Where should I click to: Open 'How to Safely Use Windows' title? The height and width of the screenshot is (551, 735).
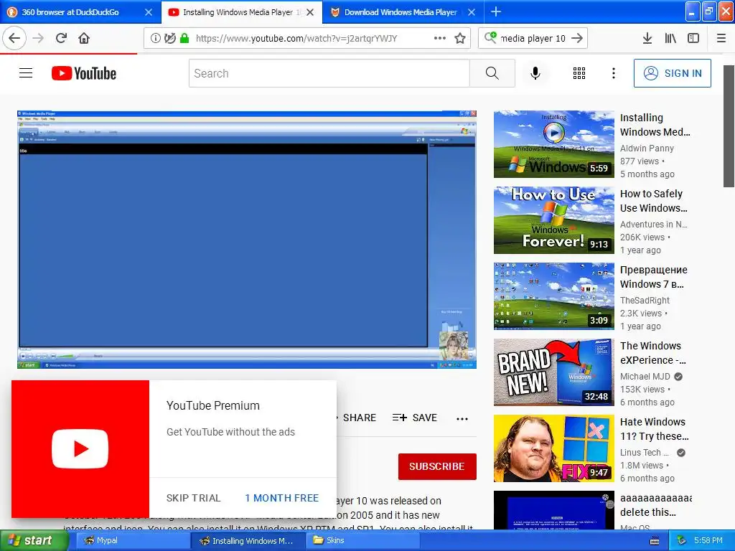pos(653,201)
